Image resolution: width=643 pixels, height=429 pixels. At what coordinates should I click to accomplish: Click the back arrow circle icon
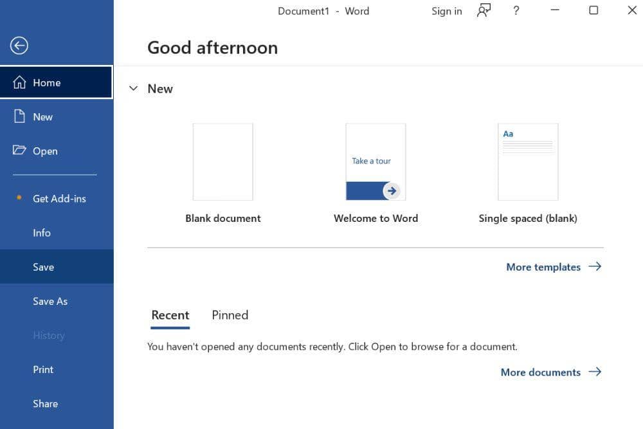click(19, 45)
